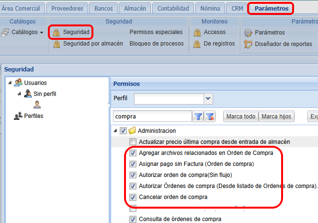Open the Perfil dropdown arrow

(208, 99)
